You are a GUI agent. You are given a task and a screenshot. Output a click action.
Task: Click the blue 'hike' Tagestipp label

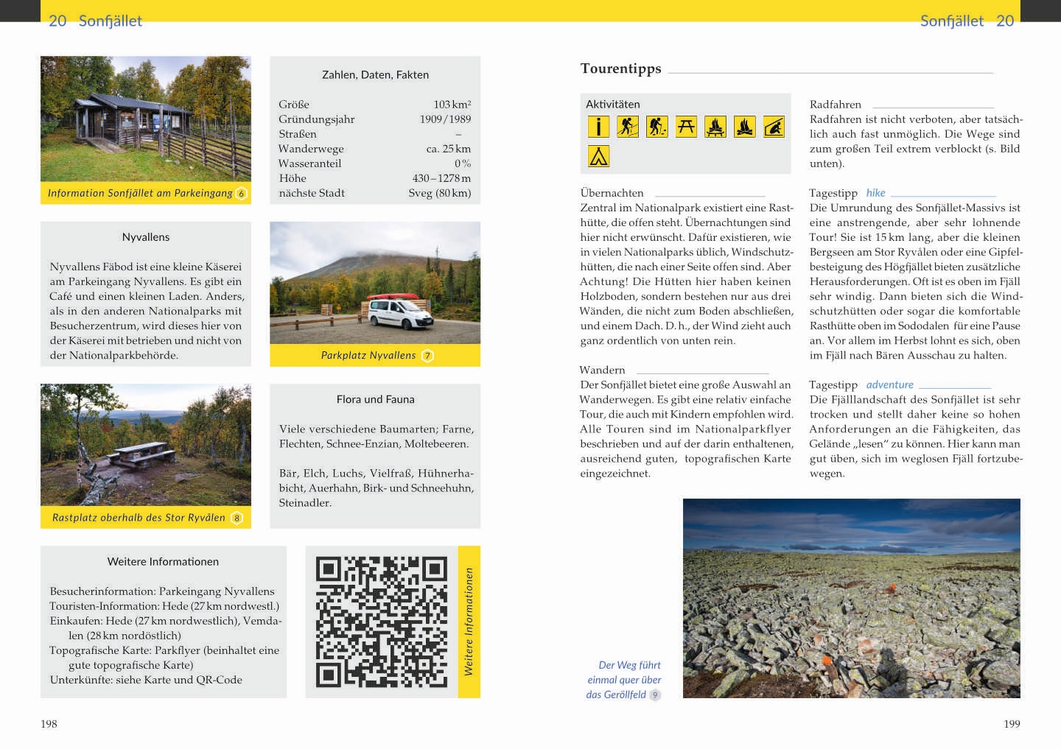click(x=875, y=193)
